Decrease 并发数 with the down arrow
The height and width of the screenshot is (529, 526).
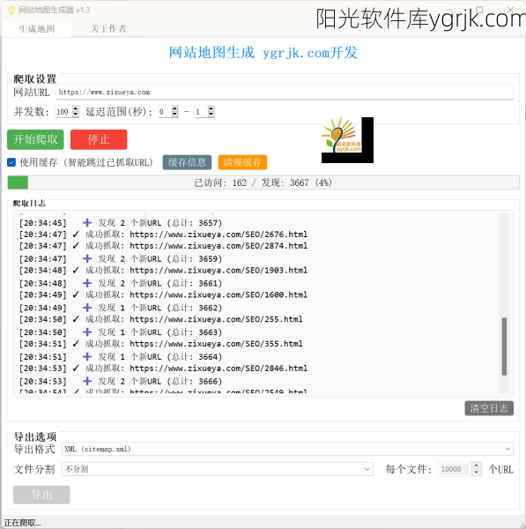(x=76, y=115)
